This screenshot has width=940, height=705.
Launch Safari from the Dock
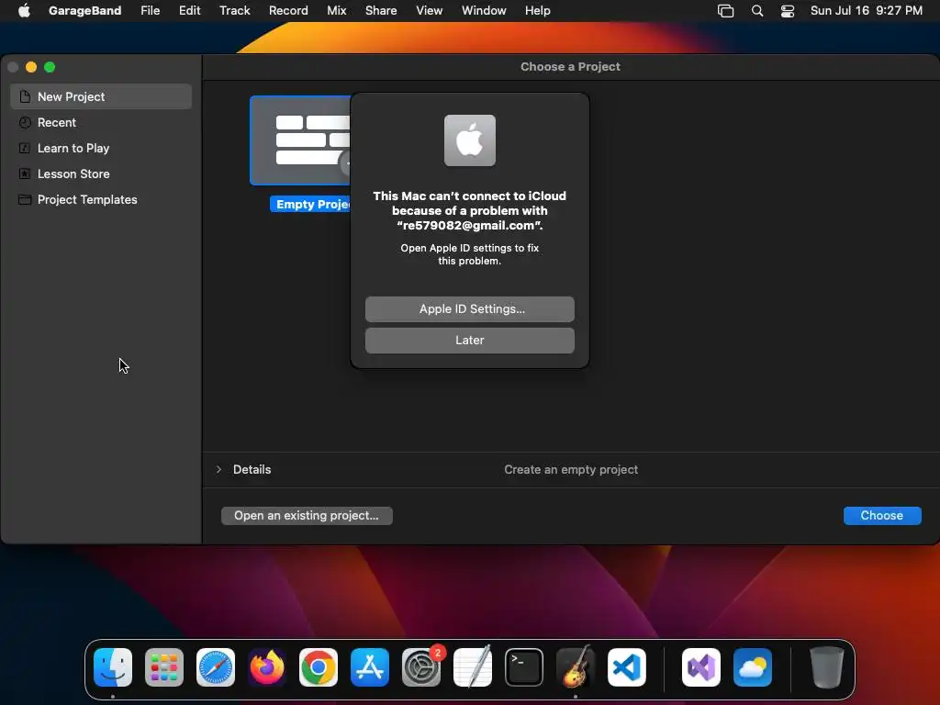(216, 667)
